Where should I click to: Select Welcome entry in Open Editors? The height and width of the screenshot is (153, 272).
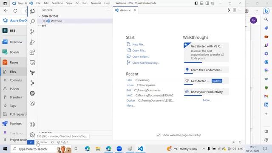(x=75, y=21)
